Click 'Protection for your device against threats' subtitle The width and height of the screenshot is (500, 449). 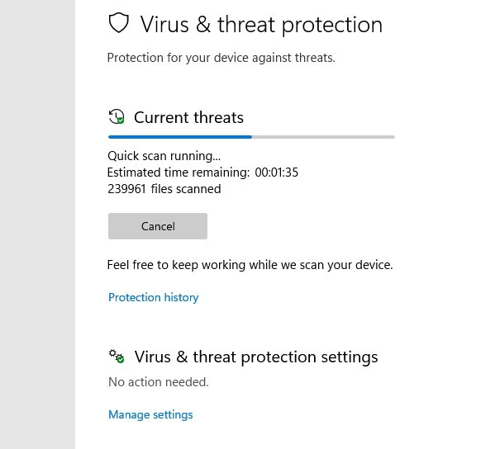click(x=221, y=58)
